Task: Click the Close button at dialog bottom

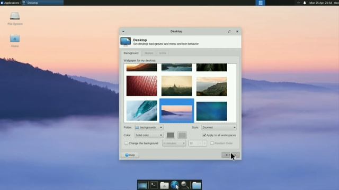Action: click(230, 155)
